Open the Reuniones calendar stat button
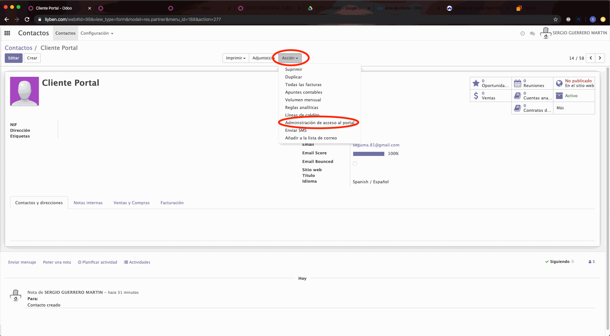Image resolution: width=610 pixels, height=336 pixels. click(532, 83)
